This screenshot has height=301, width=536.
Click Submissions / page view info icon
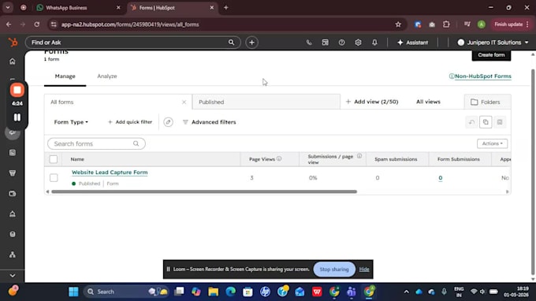(x=359, y=156)
